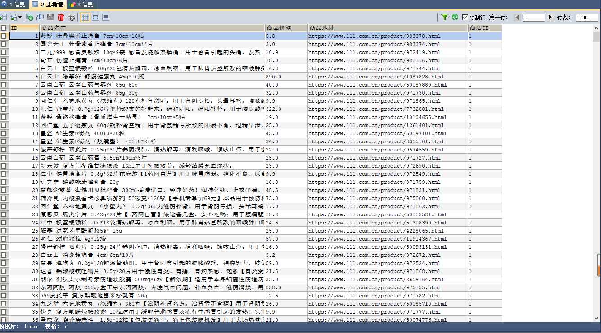Image resolution: width=601 pixels, height=333 pixels.
Task: Click name cell 明仁 颈痛颗粒 4g*12袋
Action: [152, 239]
